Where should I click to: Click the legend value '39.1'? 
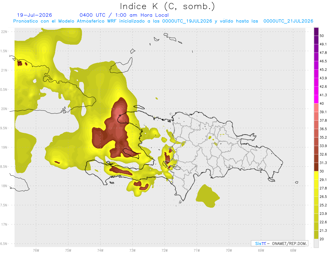coord(323,112)
